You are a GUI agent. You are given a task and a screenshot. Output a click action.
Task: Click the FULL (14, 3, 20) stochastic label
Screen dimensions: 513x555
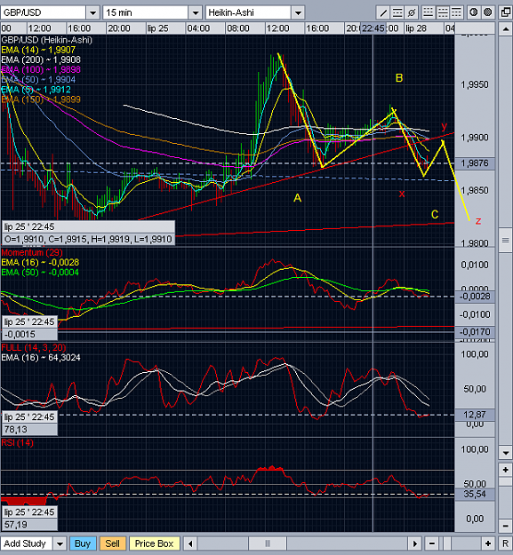tap(34, 347)
